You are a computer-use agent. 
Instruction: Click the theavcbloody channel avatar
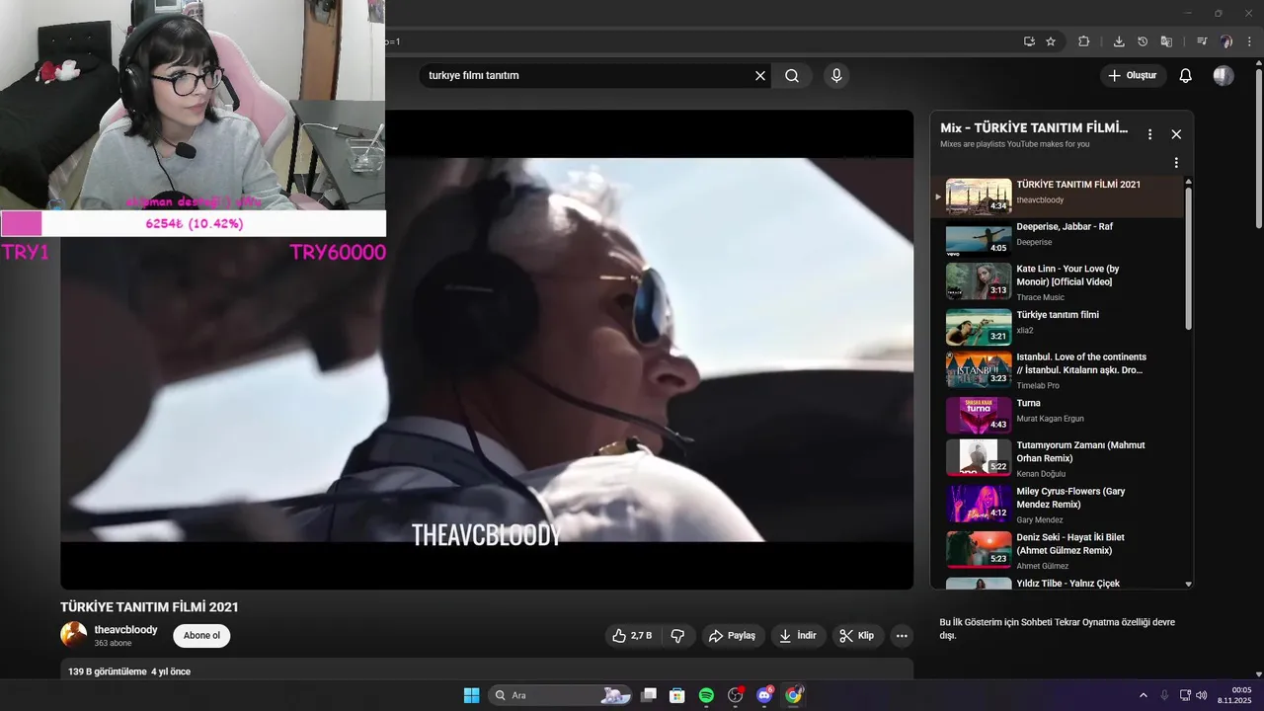pyautogui.click(x=73, y=635)
